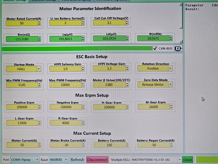Open the Baud 460800 dropdown

[x=66, y=159]
